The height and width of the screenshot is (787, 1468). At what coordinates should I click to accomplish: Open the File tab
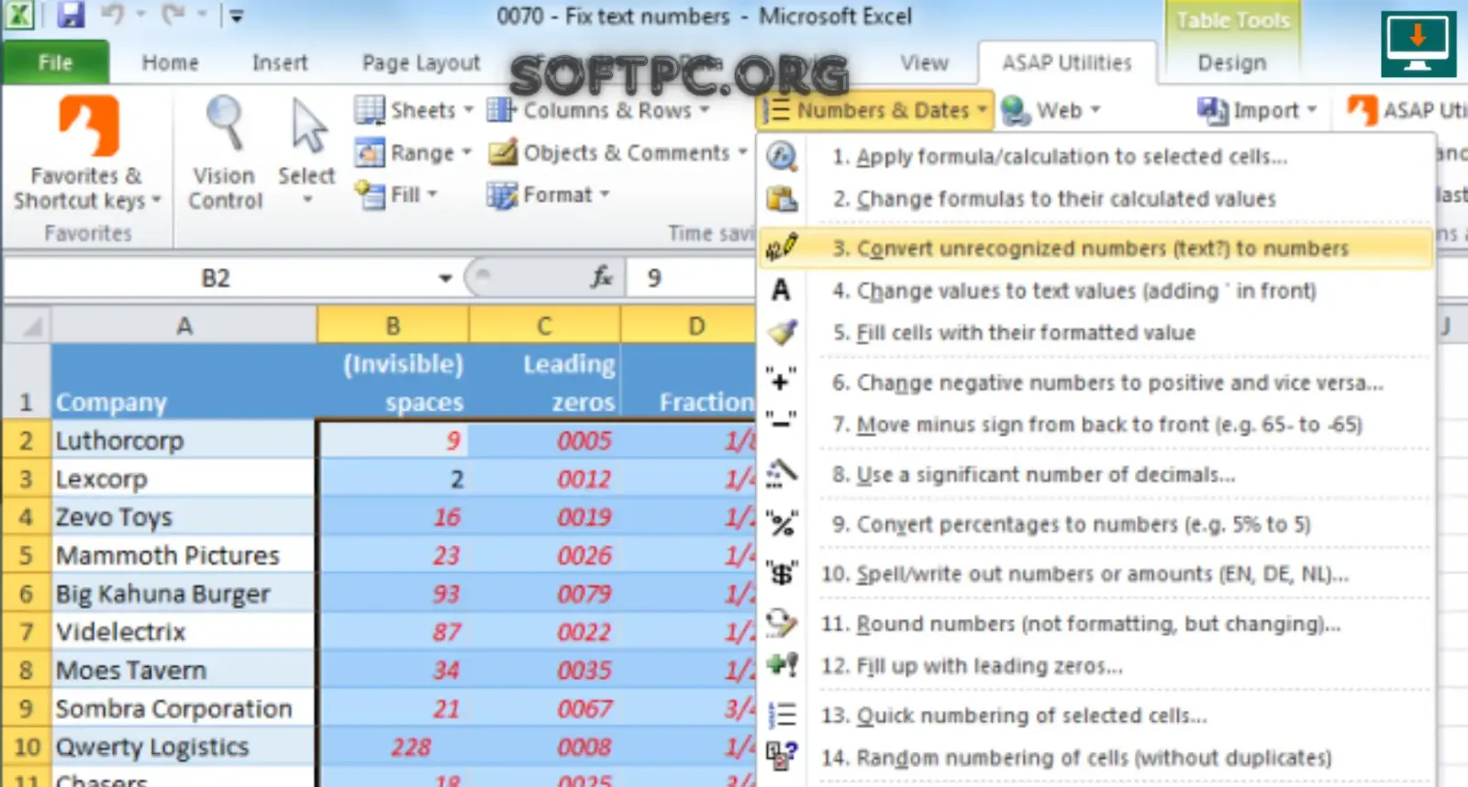click(56, 62)
